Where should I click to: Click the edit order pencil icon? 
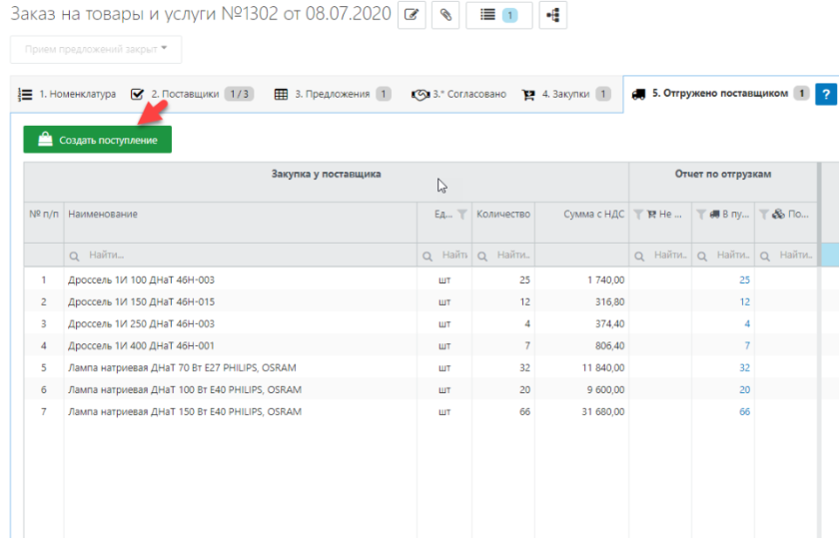[412, 15]
